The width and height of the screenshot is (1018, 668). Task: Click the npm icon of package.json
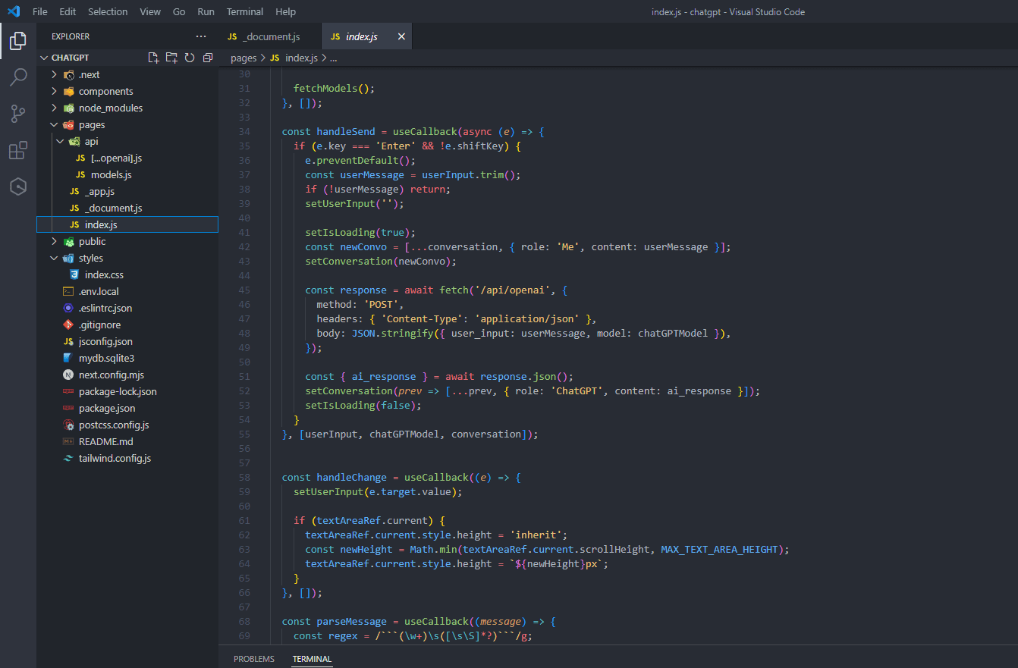68,408
